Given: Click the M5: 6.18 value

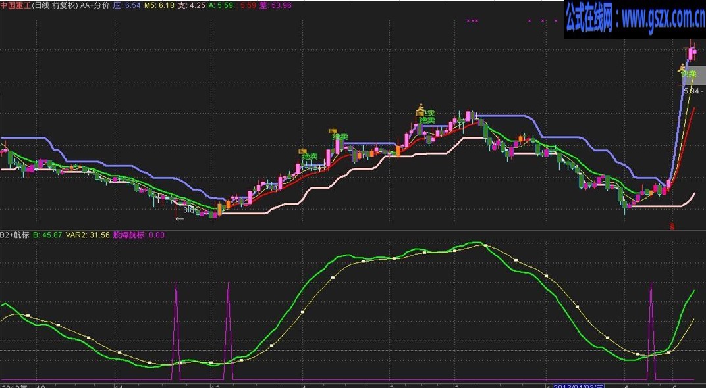Looking at the screenshot, I should click(x=159, y=5).
